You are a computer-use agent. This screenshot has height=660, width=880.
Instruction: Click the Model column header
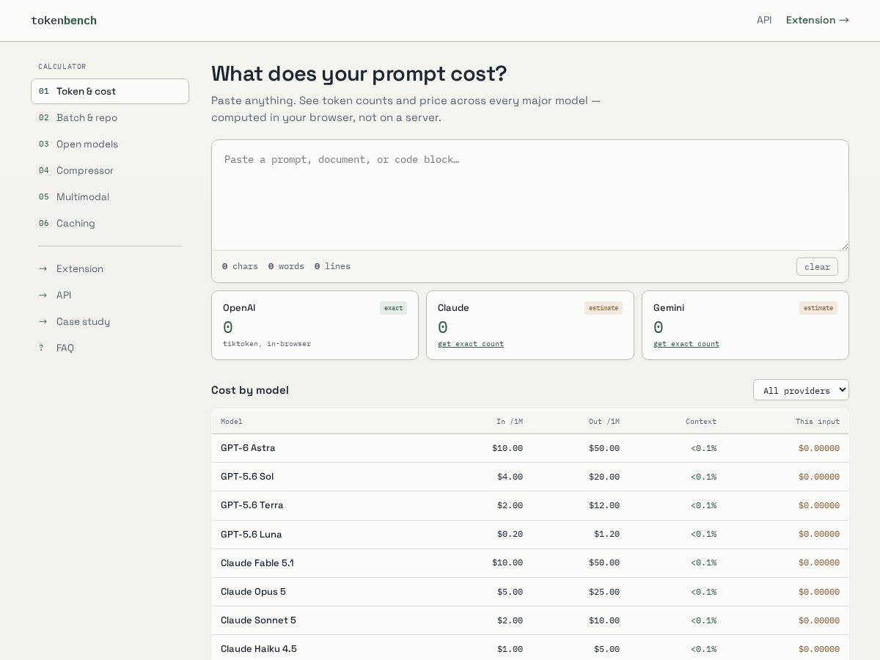(232, 422)
